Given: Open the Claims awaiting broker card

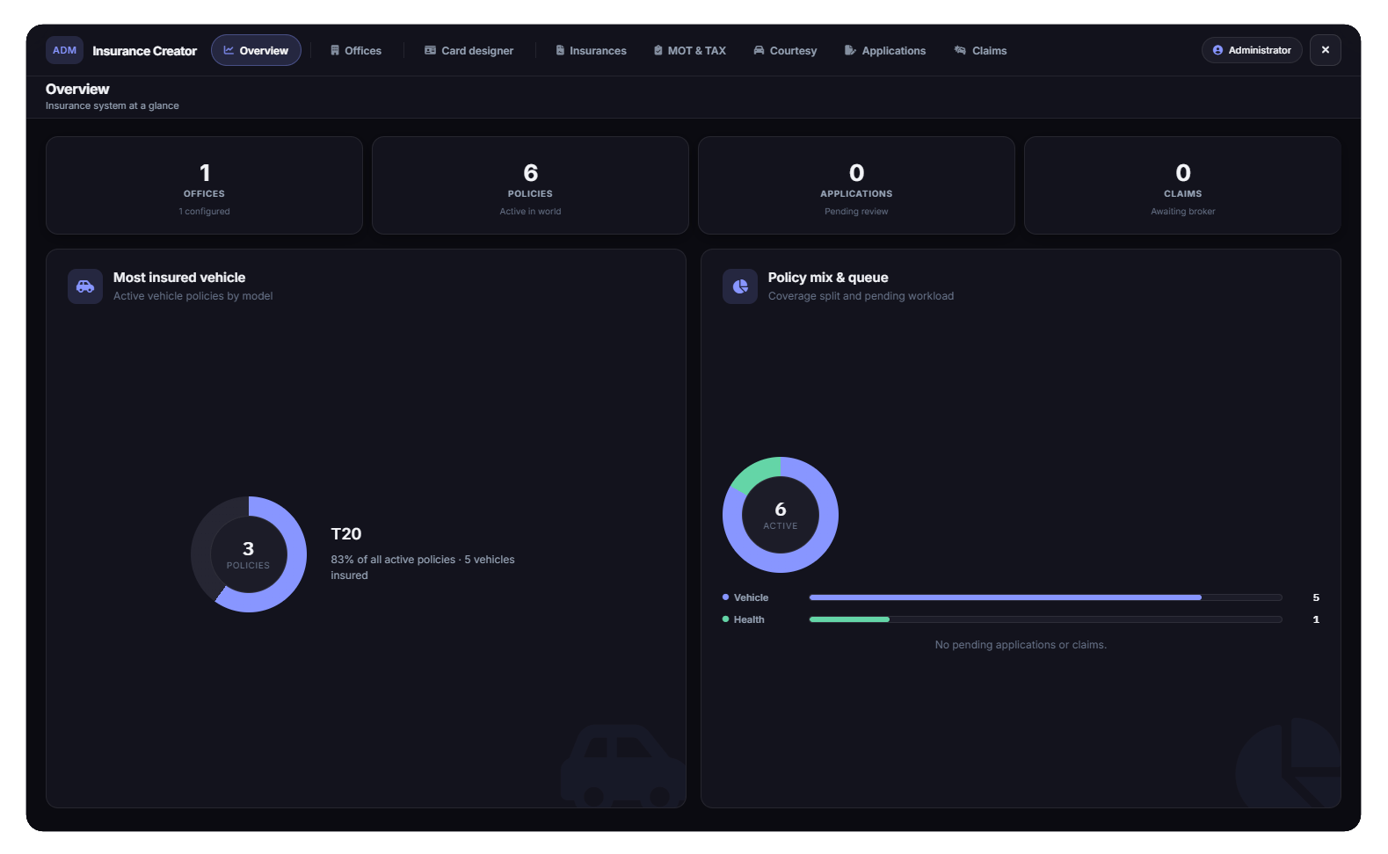Looking at the screenshot, I should (x=1182, y=185).
